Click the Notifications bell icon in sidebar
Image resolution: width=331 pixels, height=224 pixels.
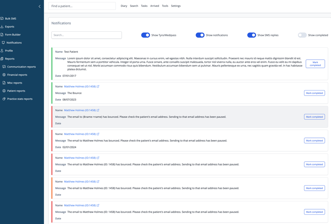click(4, 43)
